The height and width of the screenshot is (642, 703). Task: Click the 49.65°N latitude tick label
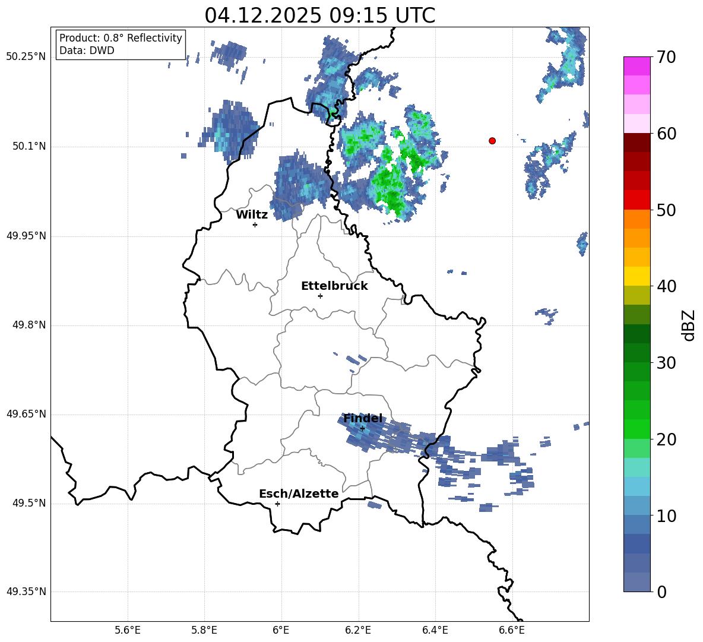pyautogui.click(x=26, y=414)
